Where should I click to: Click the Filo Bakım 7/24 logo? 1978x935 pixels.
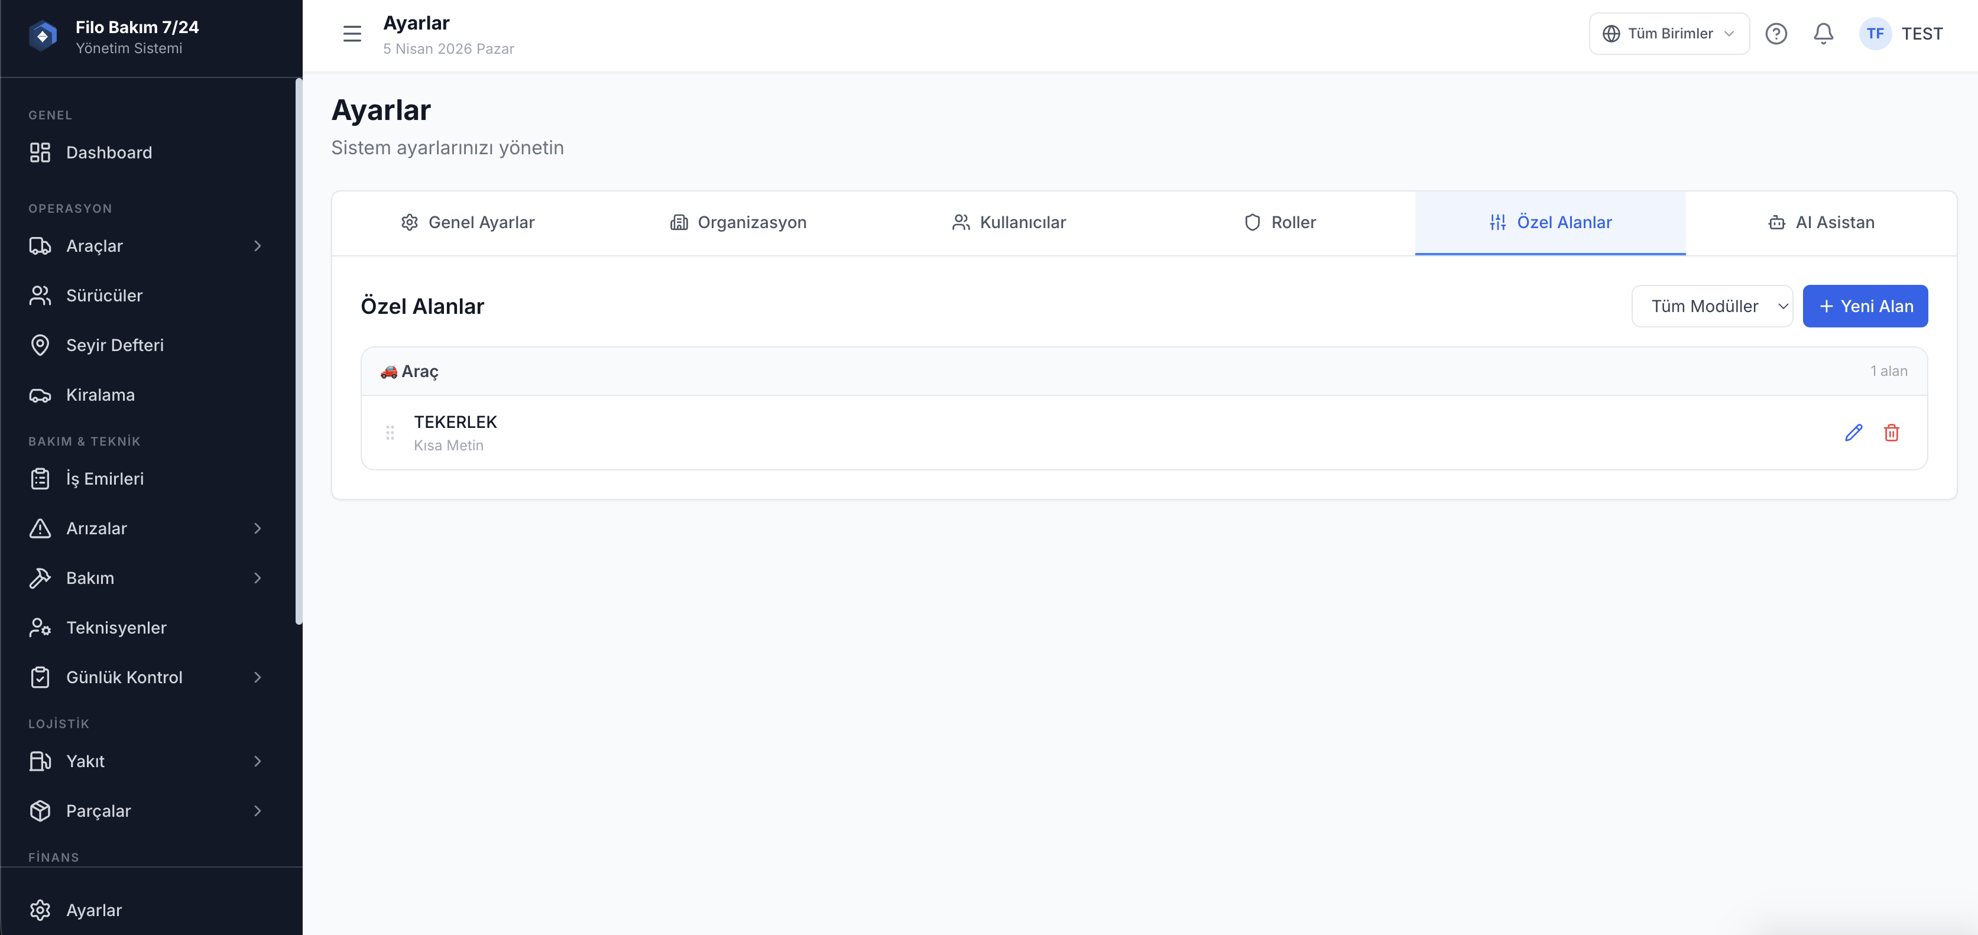(x=43, y=36)
